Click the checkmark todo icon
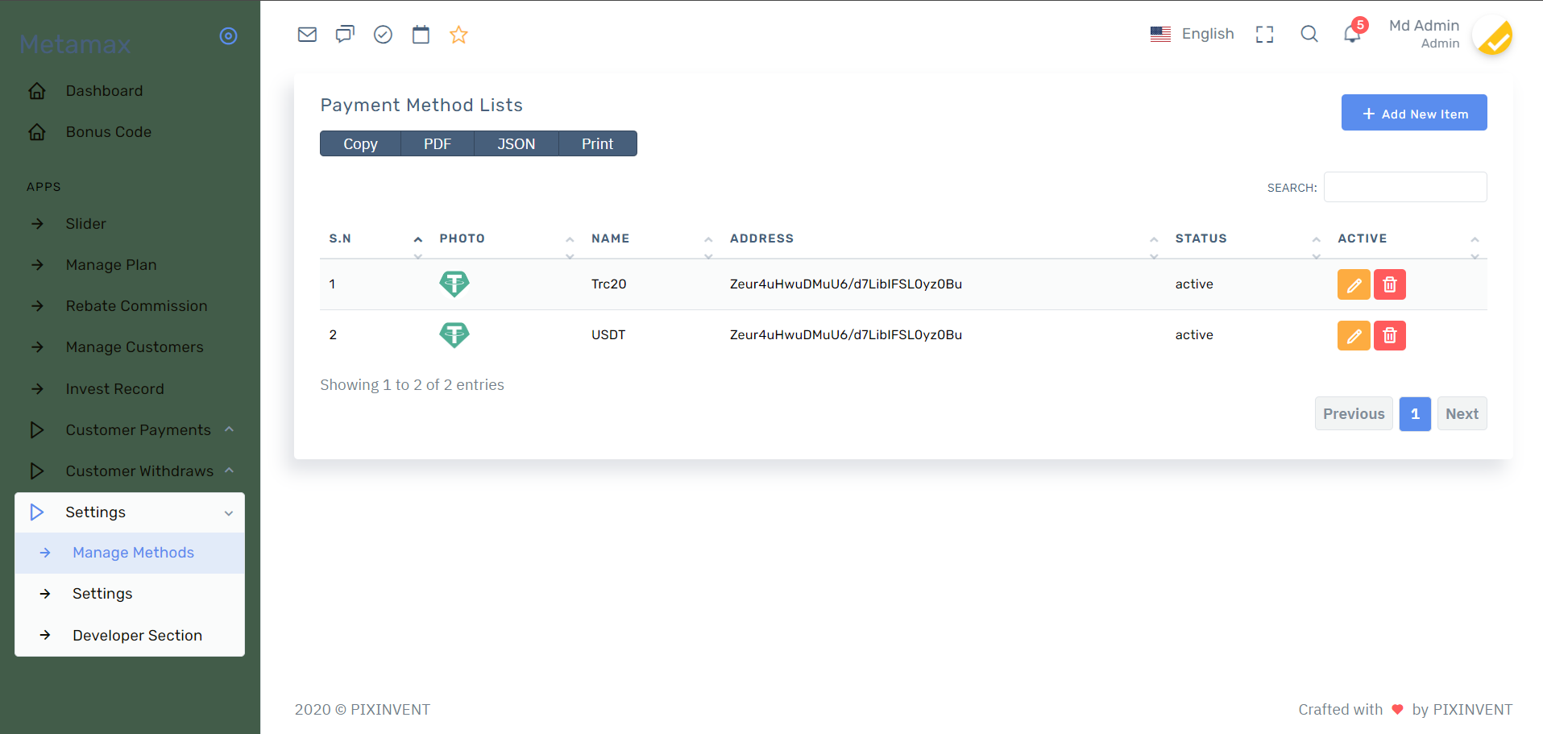 tap(383, 34)
